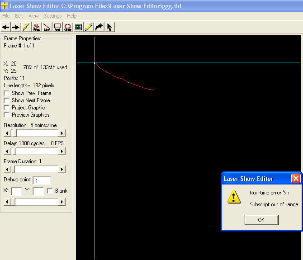
Task: Decrease Frame Duration with left arrow
Action: 7,170
